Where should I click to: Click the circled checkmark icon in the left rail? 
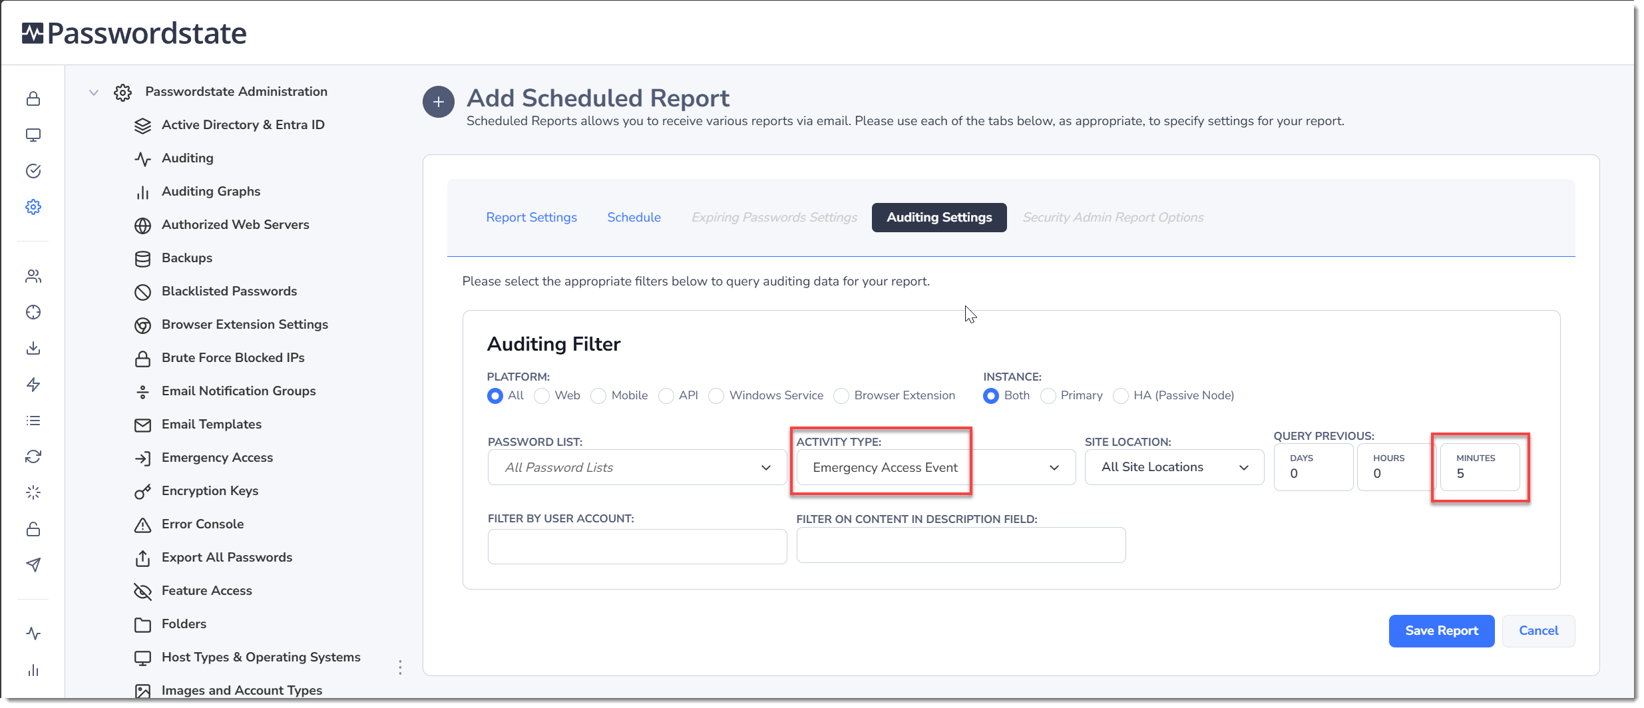coord(33,171)
